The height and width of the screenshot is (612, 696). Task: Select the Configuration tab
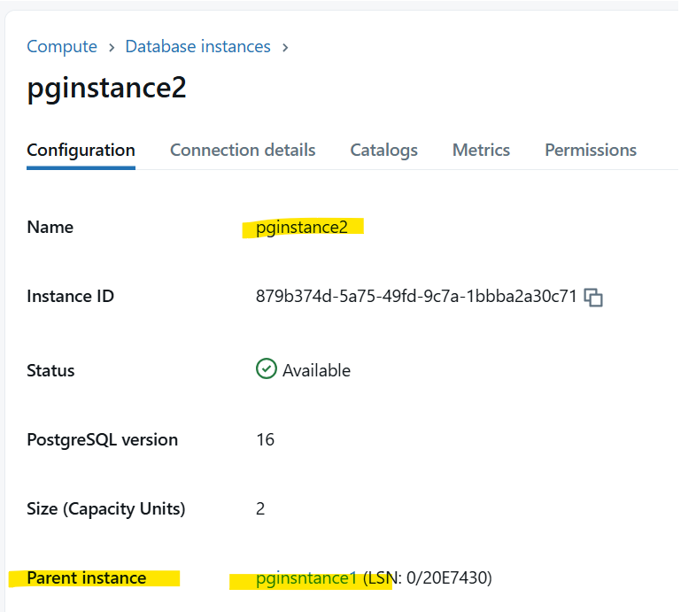point(81,151)
